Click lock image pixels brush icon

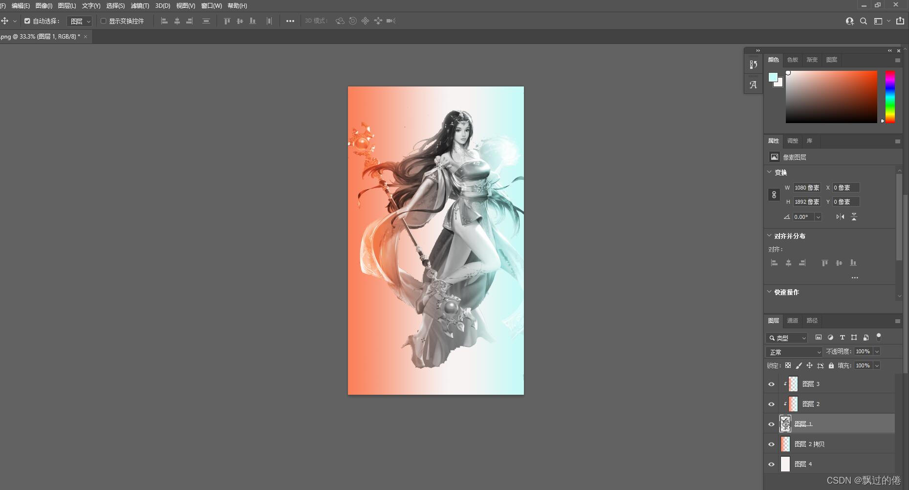click(x=799, y=365)
